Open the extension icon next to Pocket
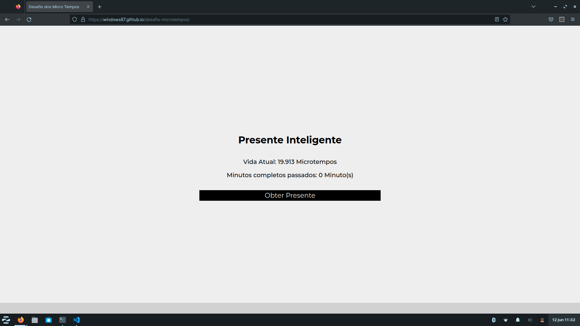The width and height of the screenshot is (580, 326). click(562, 19)
